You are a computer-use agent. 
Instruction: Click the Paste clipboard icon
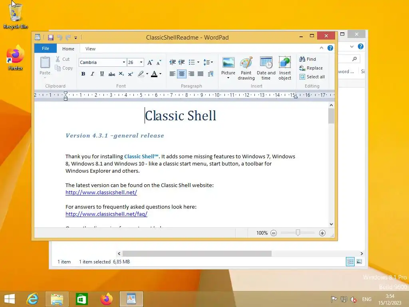click(x=45, y=63)
